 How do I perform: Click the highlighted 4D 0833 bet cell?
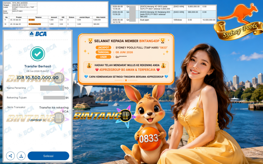click(32, 20)
